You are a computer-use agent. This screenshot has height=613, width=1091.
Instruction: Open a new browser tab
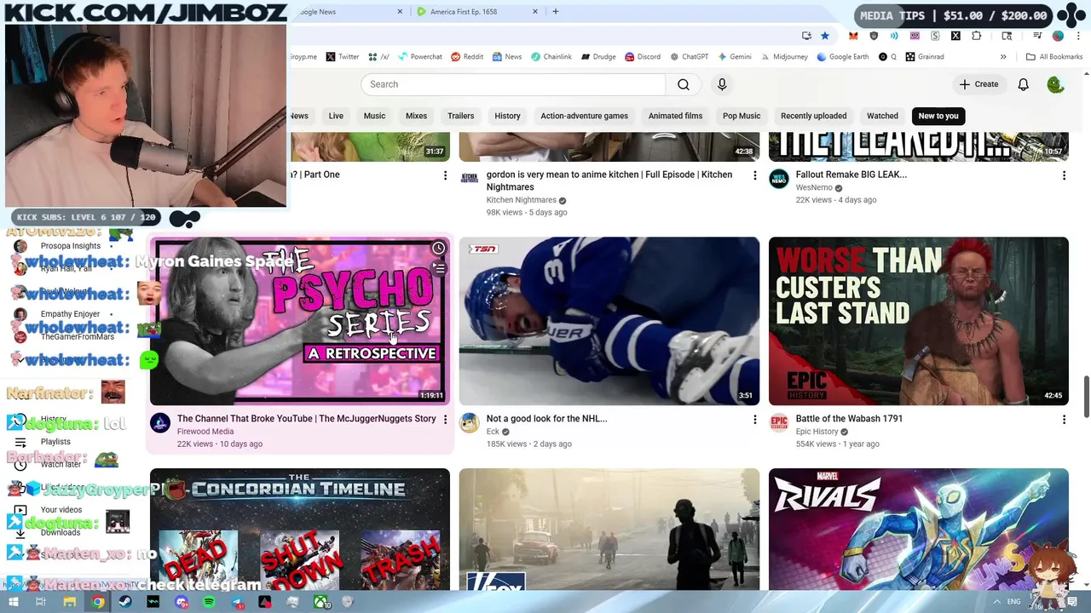556,12
